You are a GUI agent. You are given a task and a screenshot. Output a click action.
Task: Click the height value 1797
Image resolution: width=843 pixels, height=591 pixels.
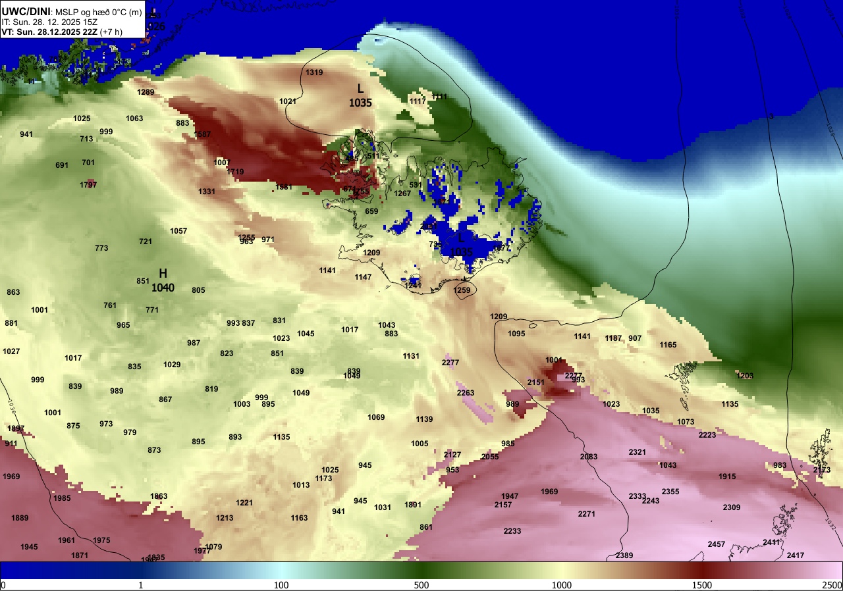(88, 185)
